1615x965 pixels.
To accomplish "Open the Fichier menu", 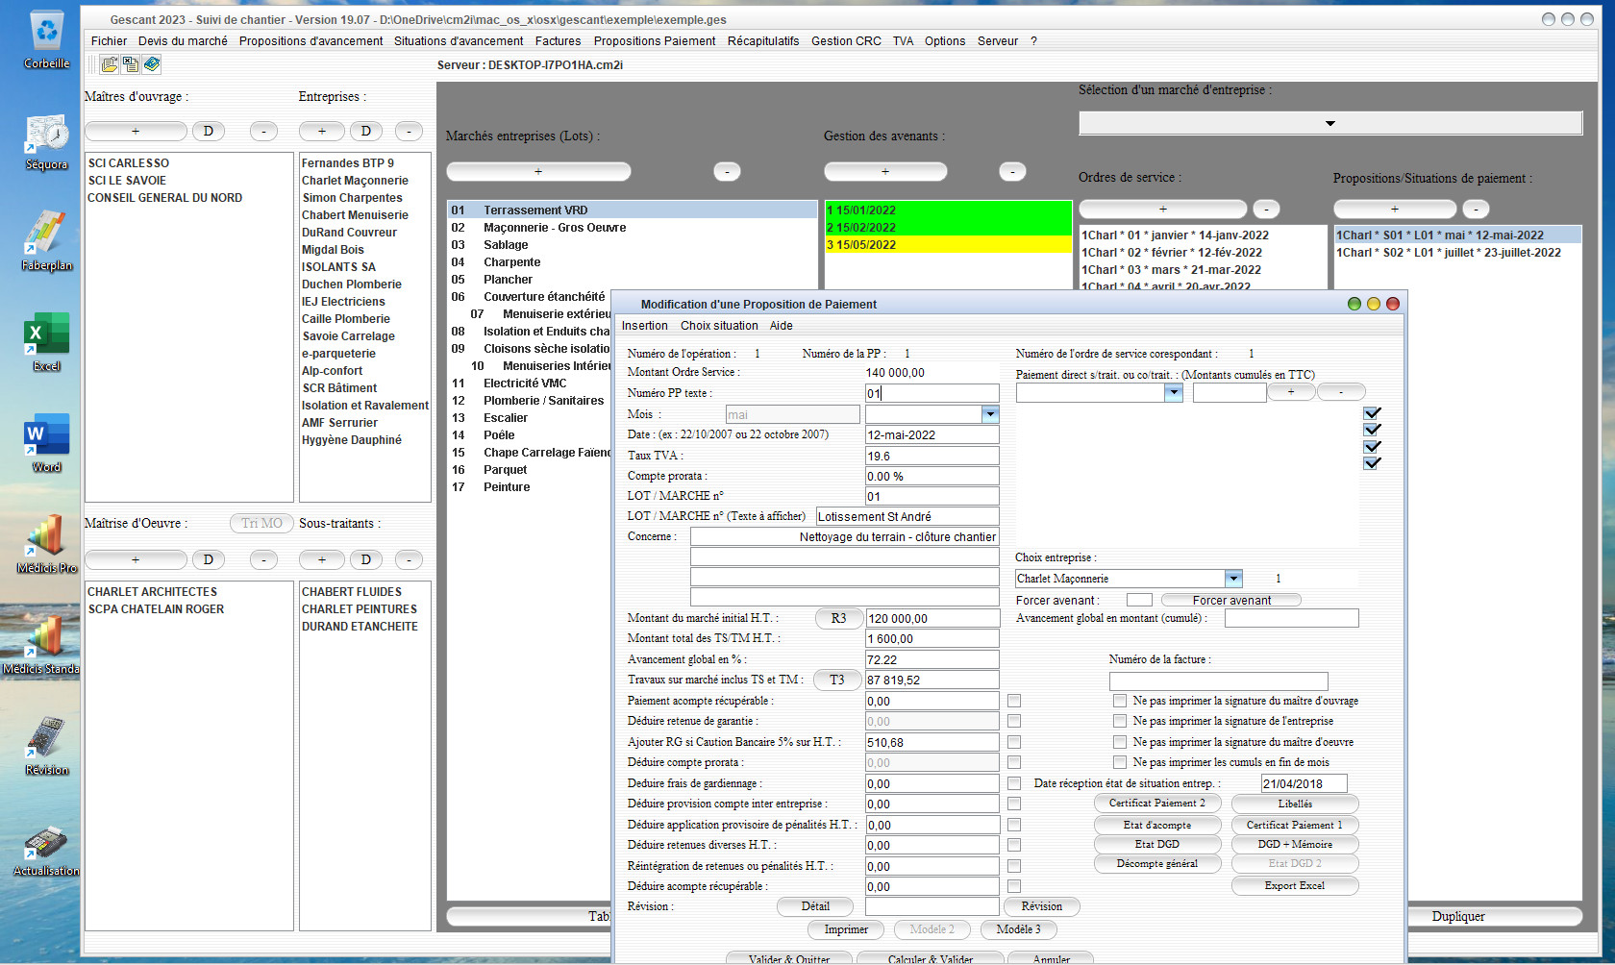I will pyautogui.click(x=109, y=41).
